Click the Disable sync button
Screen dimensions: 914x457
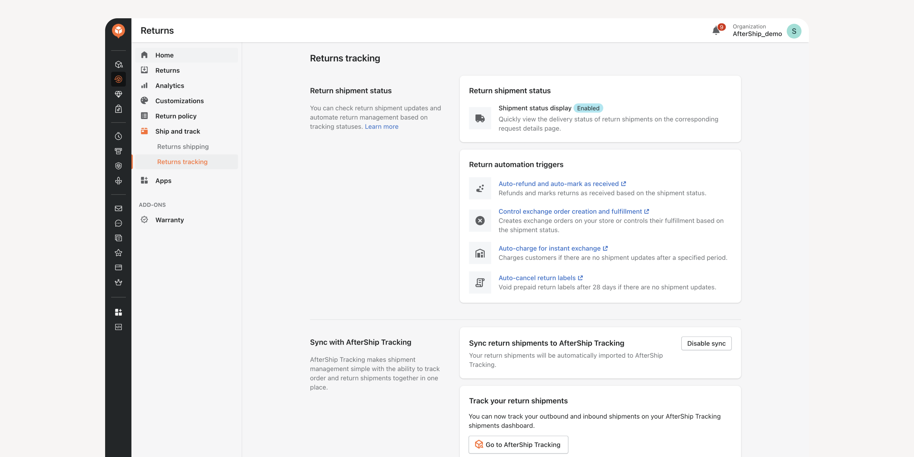click(x=706, y=343)
